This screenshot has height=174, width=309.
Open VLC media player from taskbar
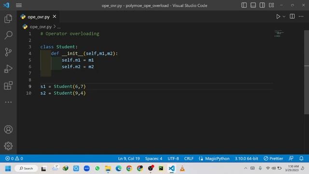point(183,169)
